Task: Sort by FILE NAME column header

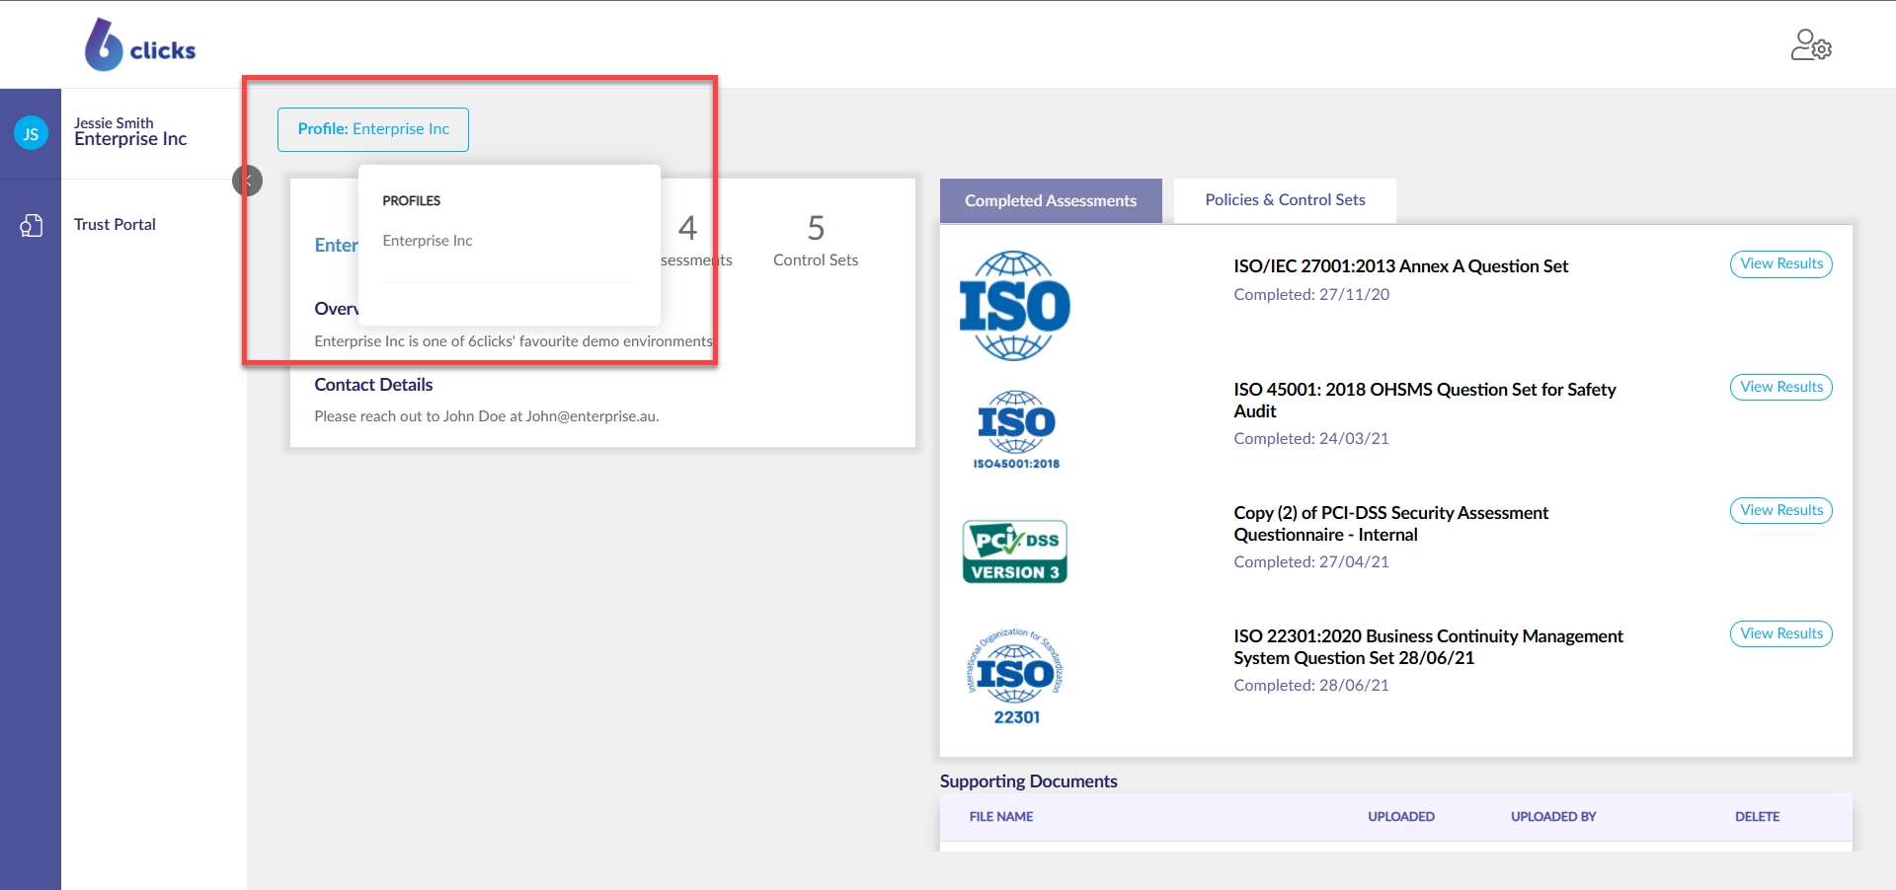Action: tap(1001, 817)
